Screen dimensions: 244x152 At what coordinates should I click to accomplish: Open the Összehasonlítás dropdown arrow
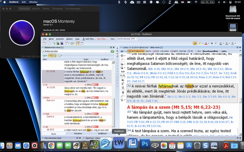(220, 51)
